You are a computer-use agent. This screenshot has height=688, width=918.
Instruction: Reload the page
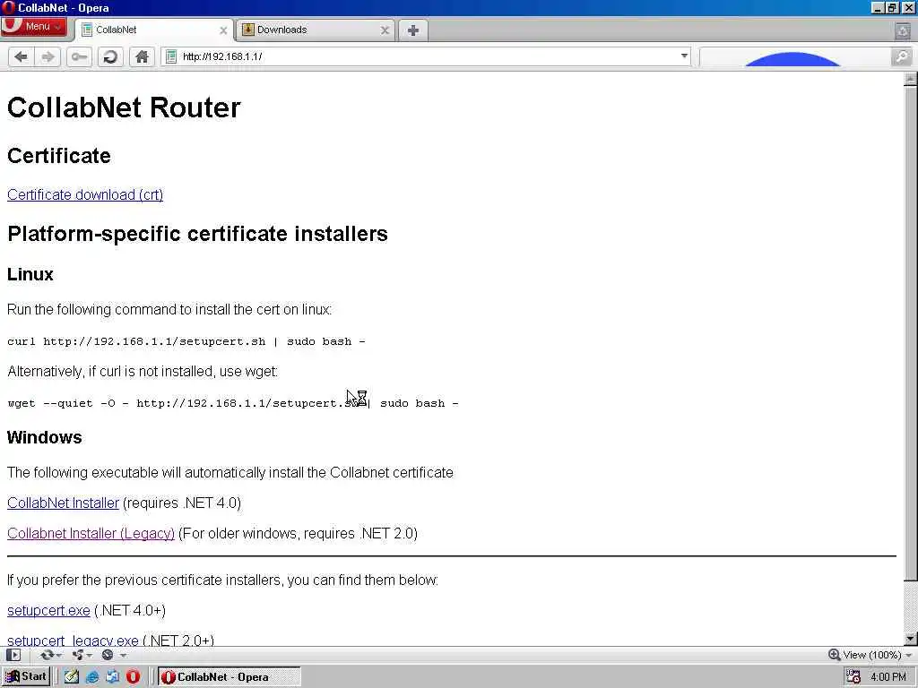pyautogui.click(x=110, y=56)
